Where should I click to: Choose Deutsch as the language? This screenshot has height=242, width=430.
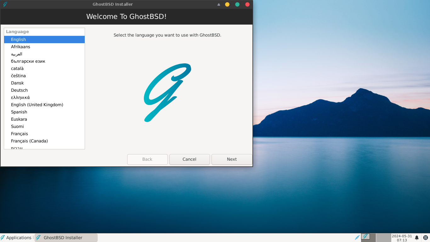pyautogui.click(x=44, y=90)
